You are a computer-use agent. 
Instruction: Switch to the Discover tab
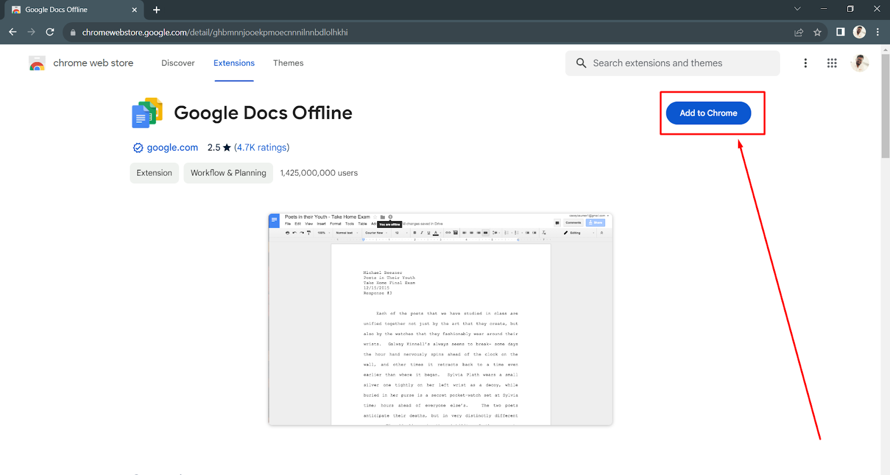(178, 63)
